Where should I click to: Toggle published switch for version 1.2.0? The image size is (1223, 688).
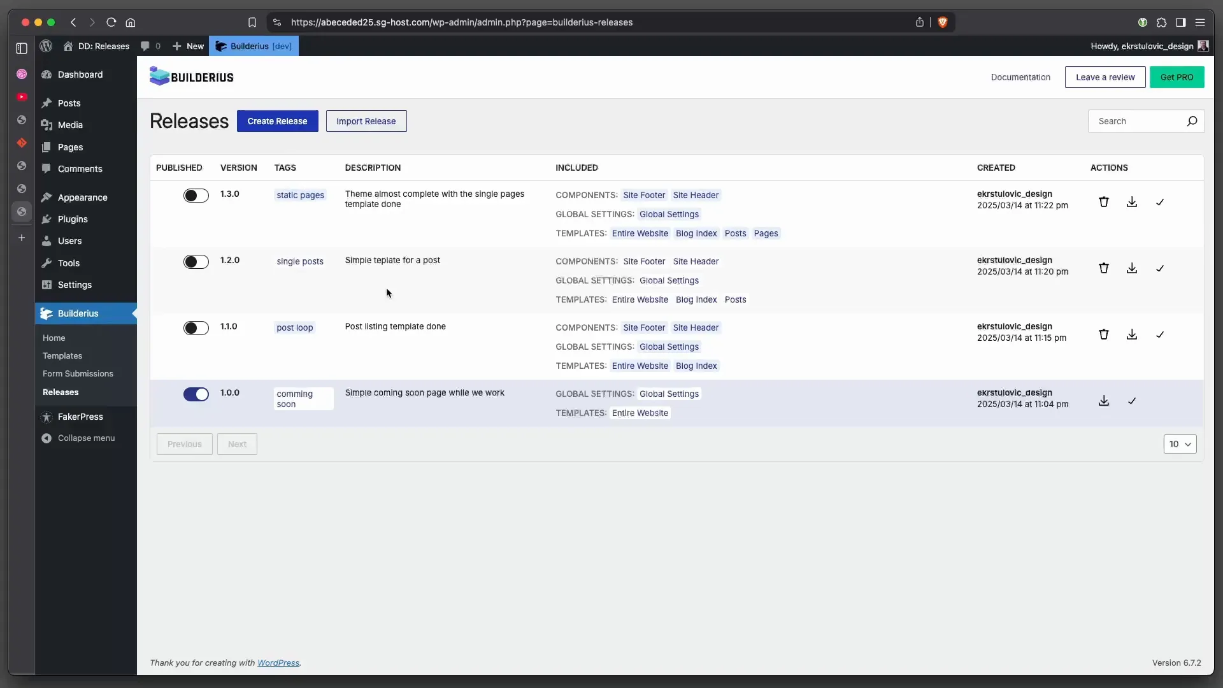tap(196, 262)
